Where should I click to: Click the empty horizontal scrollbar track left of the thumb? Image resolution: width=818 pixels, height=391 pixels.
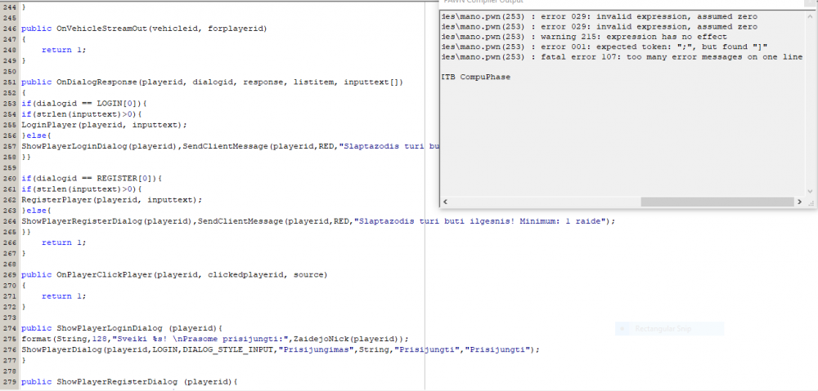(545, 202)
